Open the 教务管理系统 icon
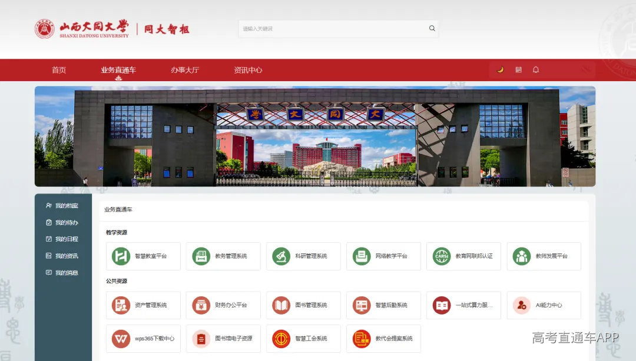 201,256
